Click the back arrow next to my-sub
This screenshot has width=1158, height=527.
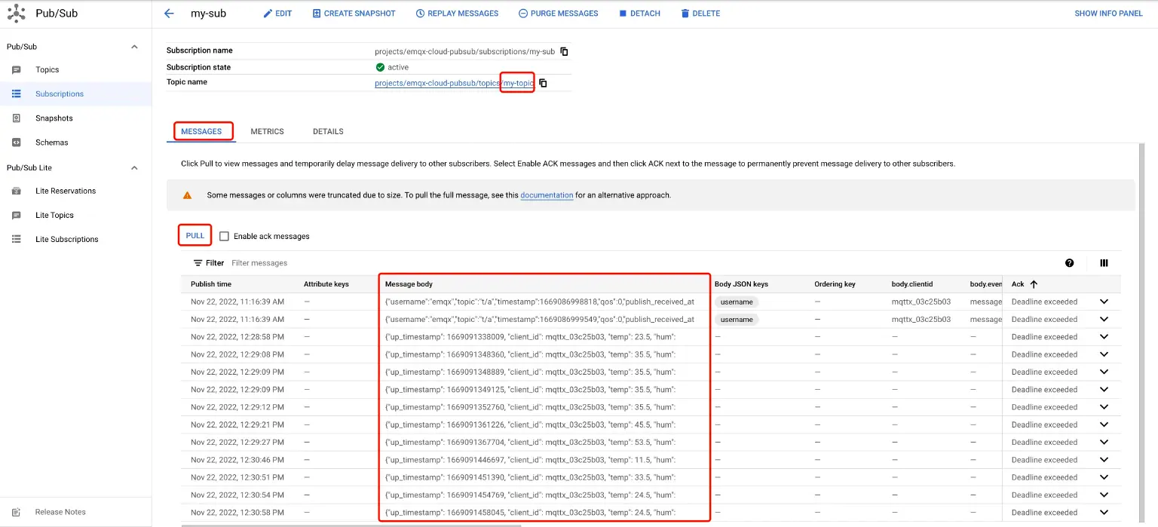pos(169,13)
